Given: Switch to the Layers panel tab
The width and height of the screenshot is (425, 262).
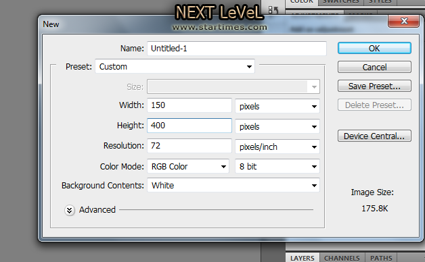Looking at the screenshot, I should [303, 258].
